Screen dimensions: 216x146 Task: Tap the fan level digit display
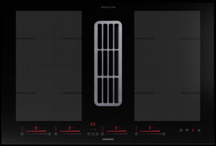click(193, 130)
